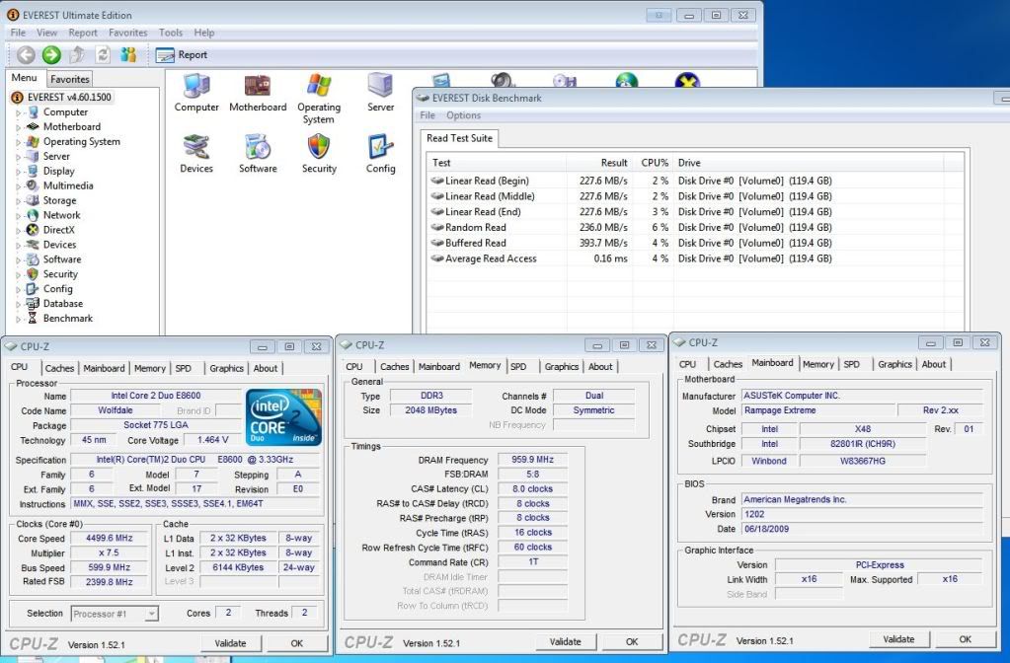Open the Config category icon
This screenshot has width=1010, height=663.
[x=380, y=154]
